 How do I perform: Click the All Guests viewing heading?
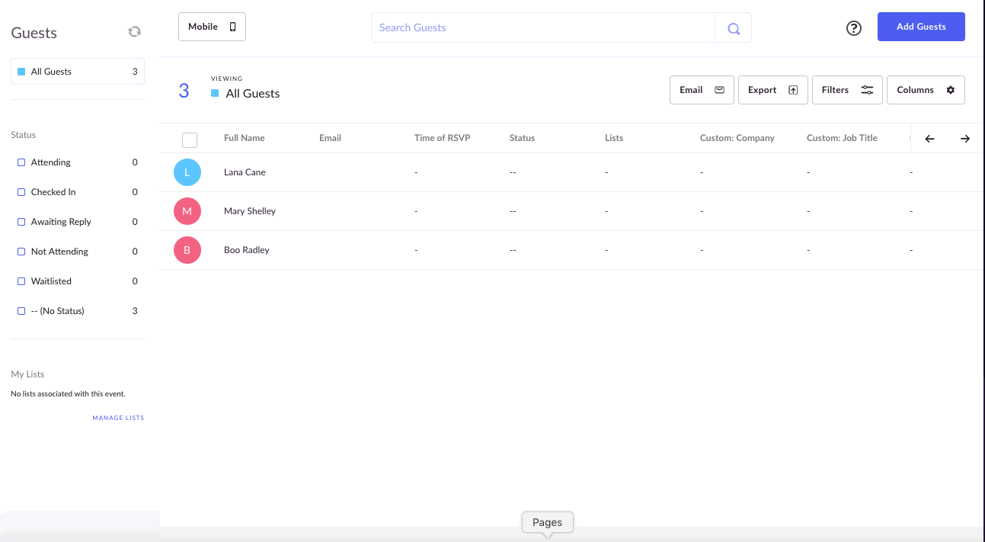[253, 94]
